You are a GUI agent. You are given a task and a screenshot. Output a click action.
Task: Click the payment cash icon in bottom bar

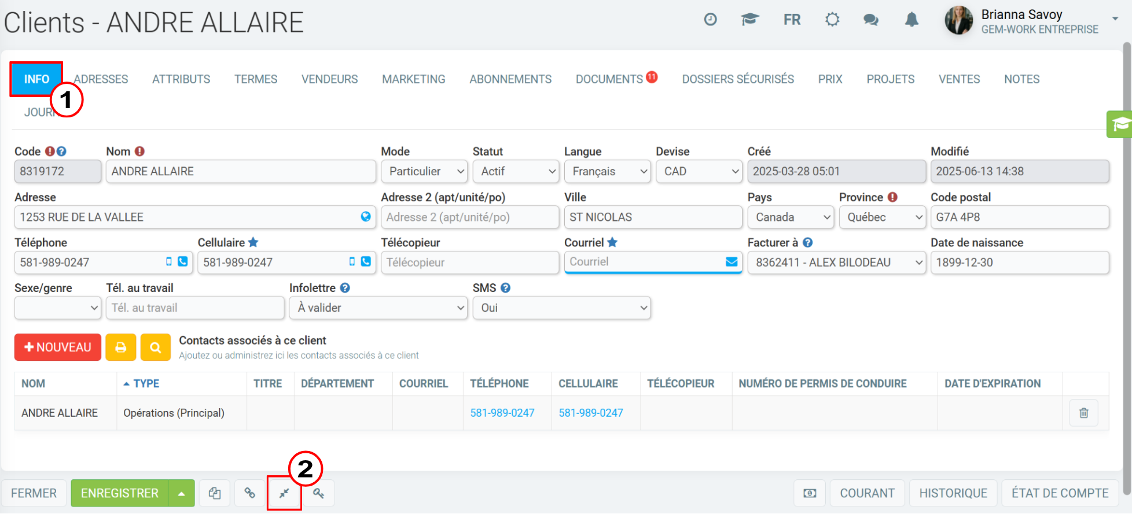[x=810, y=493]
